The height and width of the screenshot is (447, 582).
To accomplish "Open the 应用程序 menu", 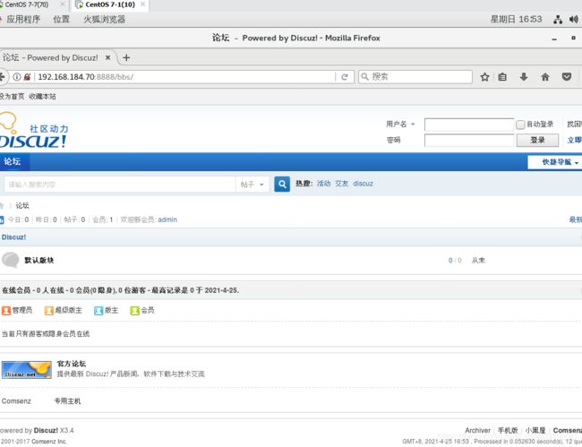I will 23,20.
